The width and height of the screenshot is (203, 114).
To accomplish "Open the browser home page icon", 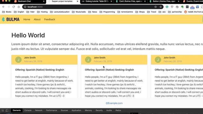I will point(19,7).
